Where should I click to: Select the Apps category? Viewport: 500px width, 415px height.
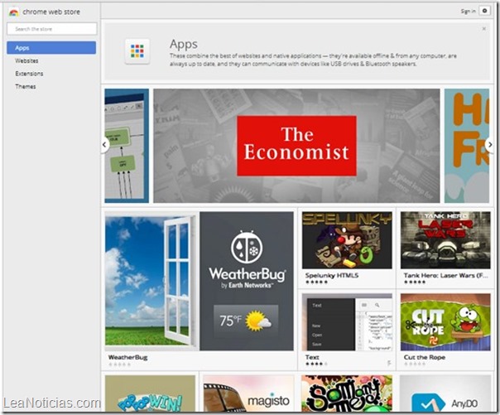point(51,48)
